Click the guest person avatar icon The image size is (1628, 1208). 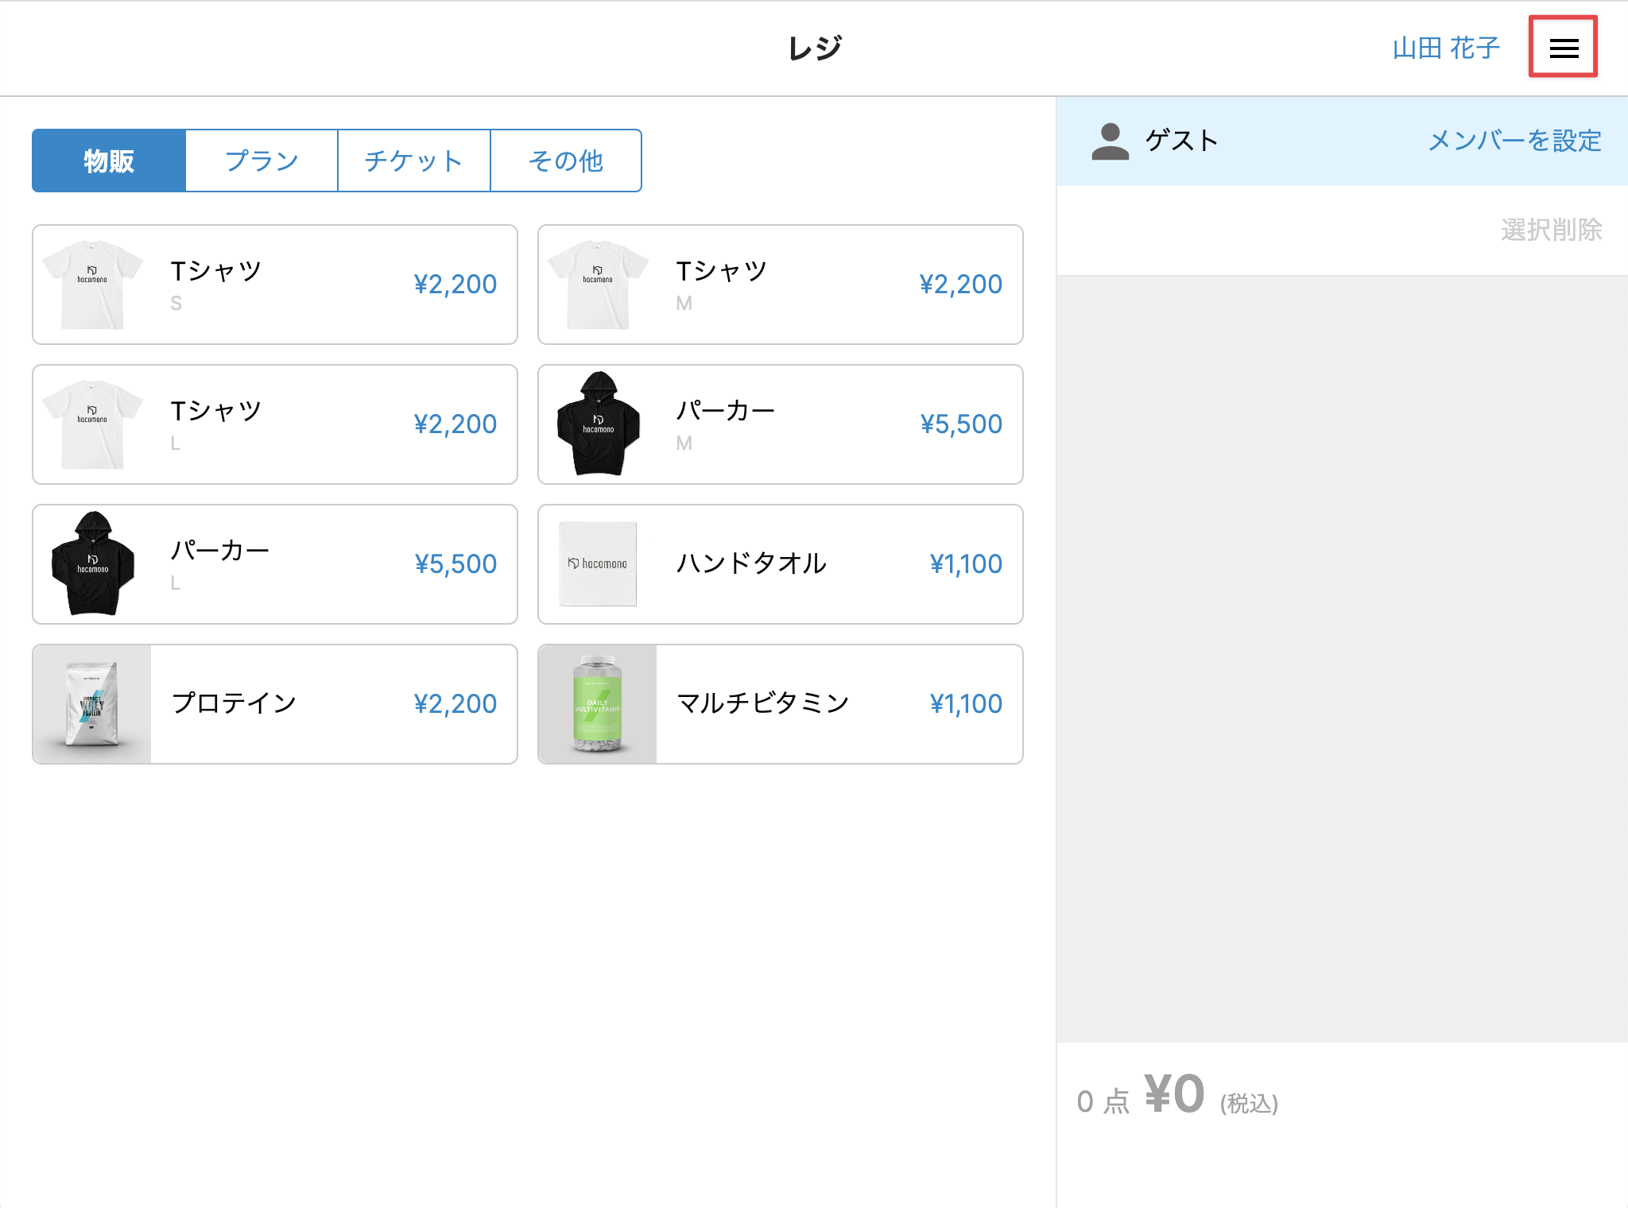pos(1110,141)
